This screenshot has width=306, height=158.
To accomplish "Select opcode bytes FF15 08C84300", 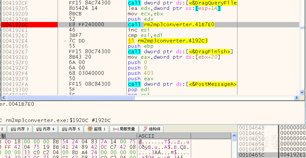I will (90, 84).
